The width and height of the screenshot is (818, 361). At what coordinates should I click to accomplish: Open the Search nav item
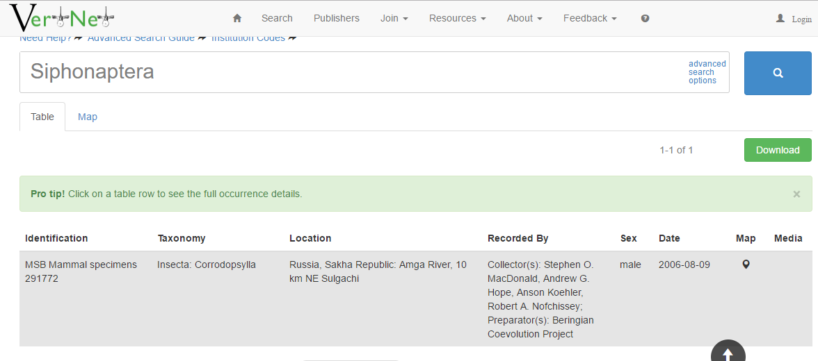tap(277, 18)
